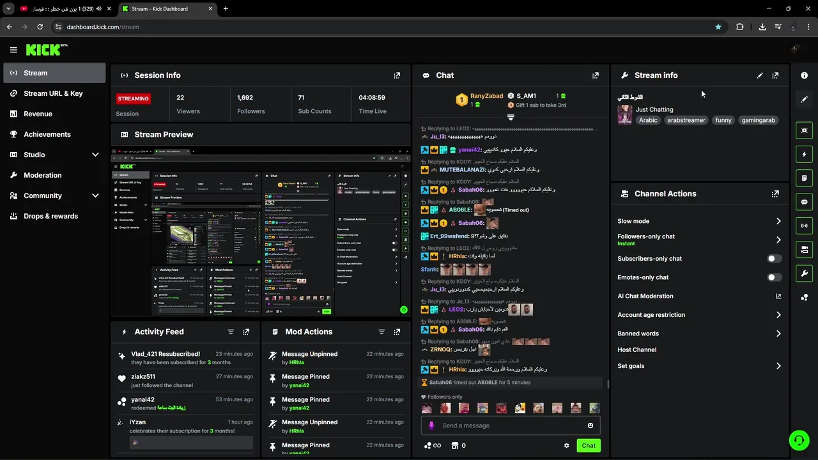Open the Revenue page
The image size is (818, 460).
pyautogui.click(x=54, y=114)
